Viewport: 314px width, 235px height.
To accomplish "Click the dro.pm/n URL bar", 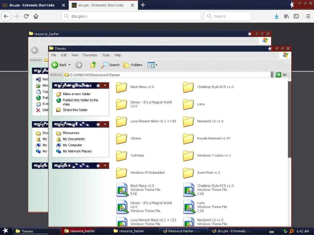I will [x=131, y=16].
